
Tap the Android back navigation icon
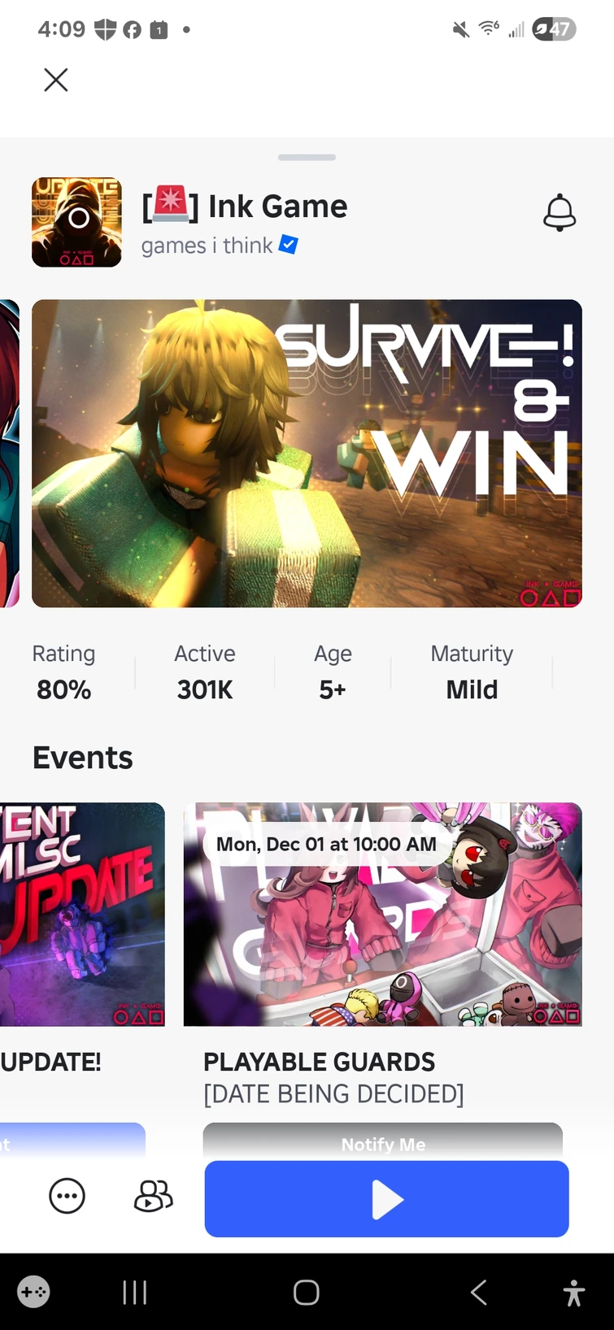[x=479, y=1292]
